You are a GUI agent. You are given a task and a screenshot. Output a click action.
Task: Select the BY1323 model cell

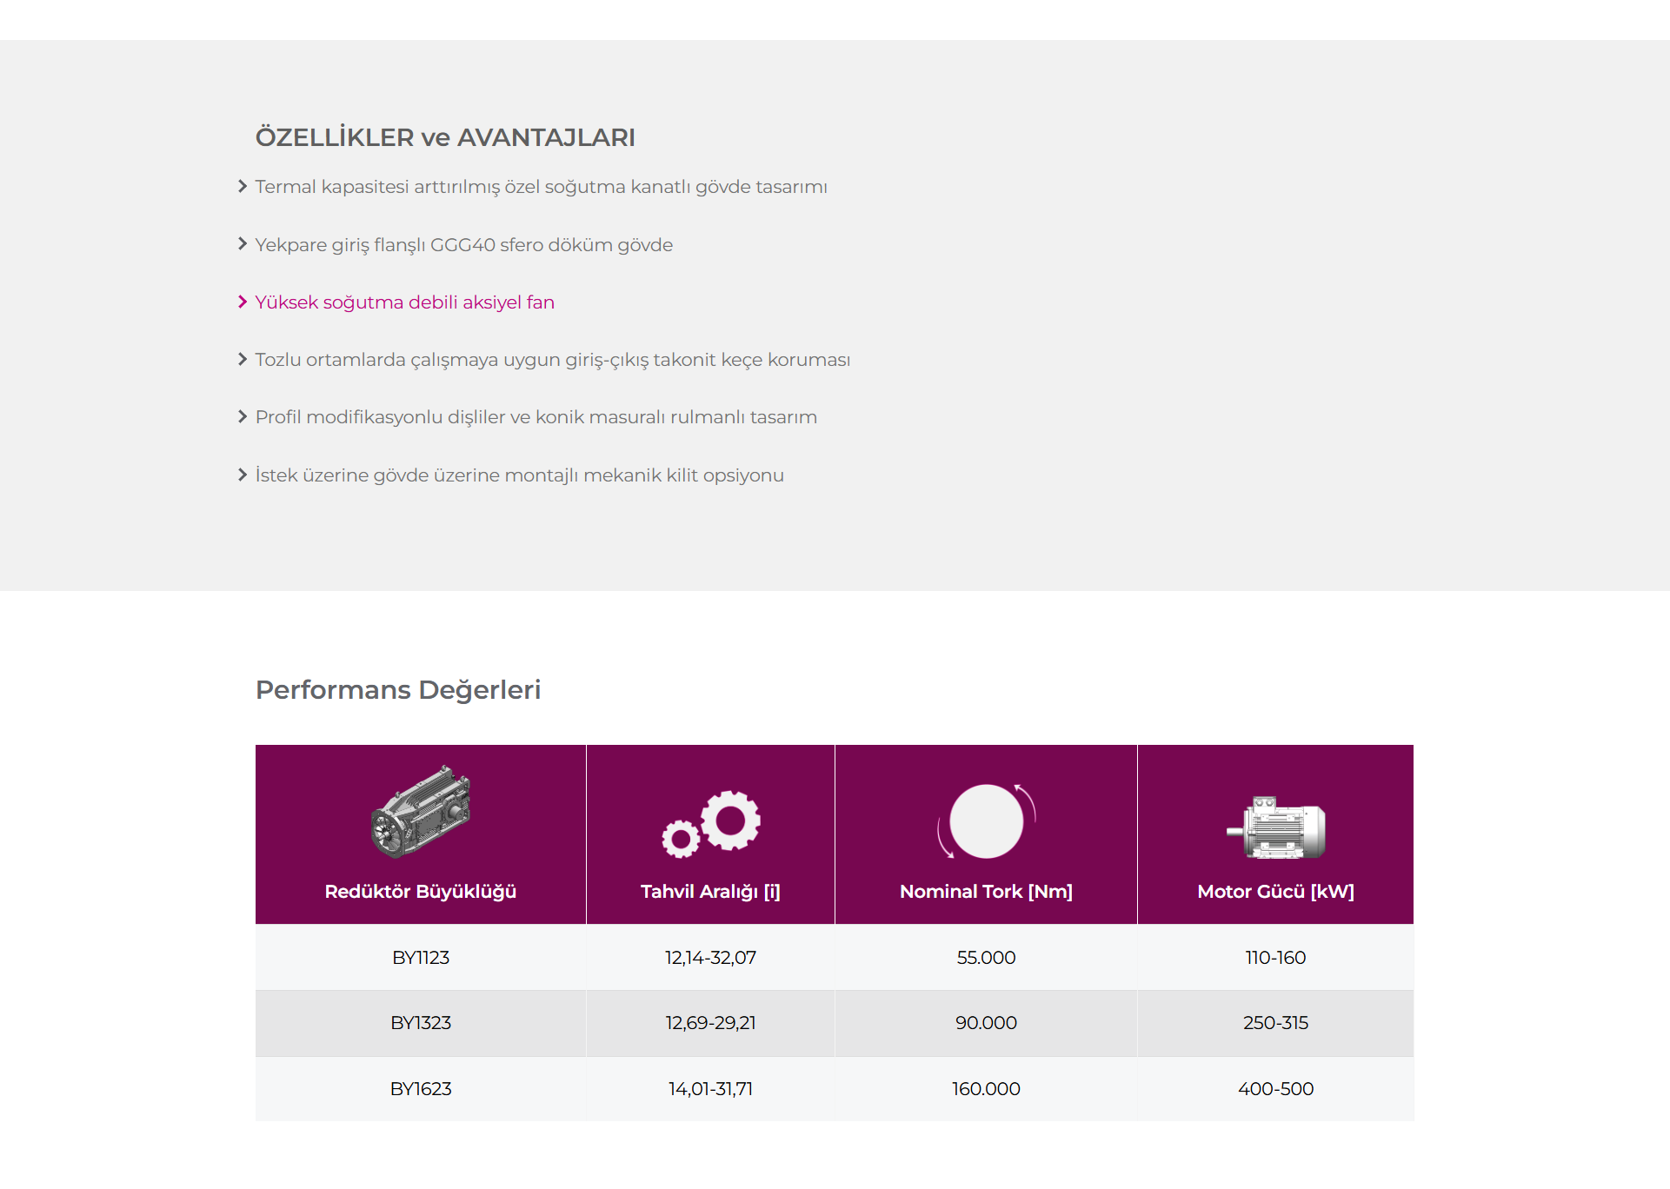click(421, 1023)
